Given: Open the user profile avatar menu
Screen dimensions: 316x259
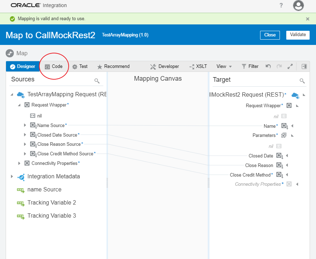Looking at the screenshot, I should tap(299, 6).
